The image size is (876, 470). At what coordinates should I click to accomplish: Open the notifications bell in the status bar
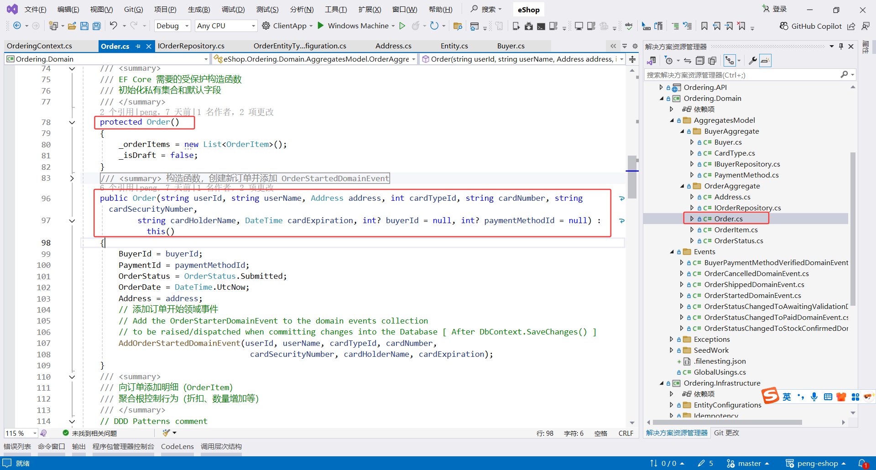click(x=863, y=464)
